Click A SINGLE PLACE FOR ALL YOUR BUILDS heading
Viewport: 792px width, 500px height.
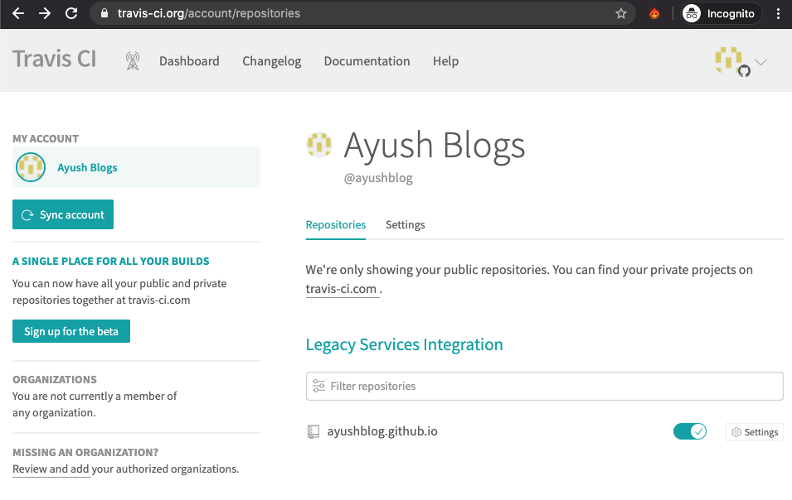click(x=111, y=261)
